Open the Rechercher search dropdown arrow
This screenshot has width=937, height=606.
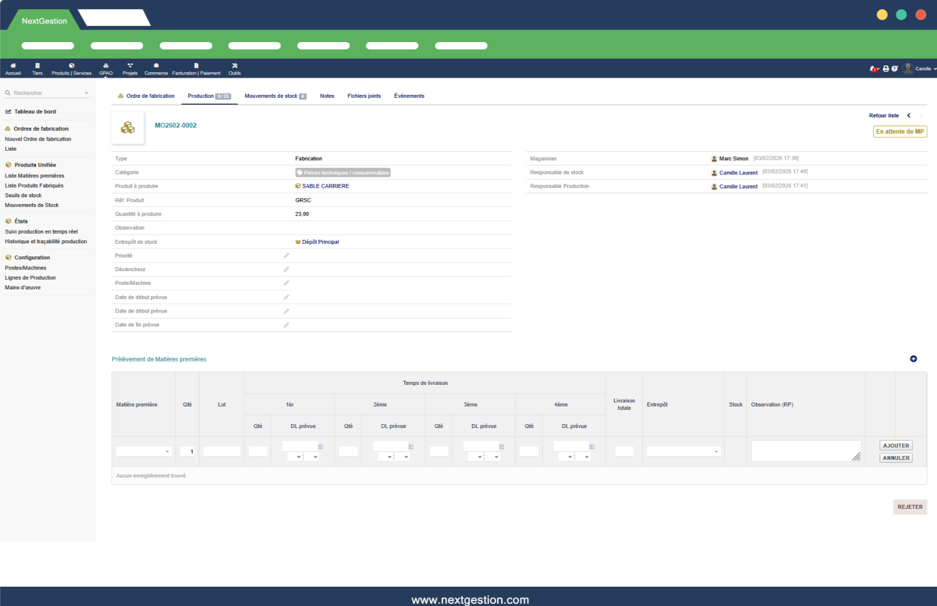click(87, 93)
